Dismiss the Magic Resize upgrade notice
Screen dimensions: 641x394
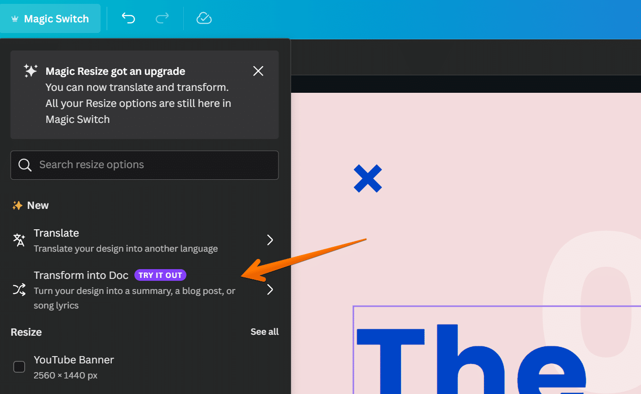pyautogui.click(x=258, y=71)
